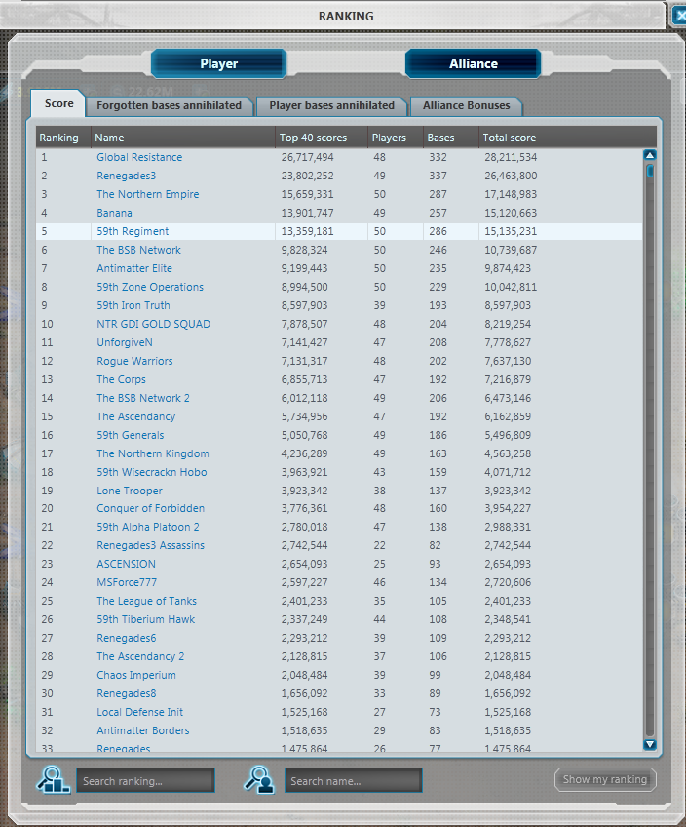The image size is (686, 827).
Task: Open 59th Generals alliance link
Action: pyautogui.click(x=131, y=435)
